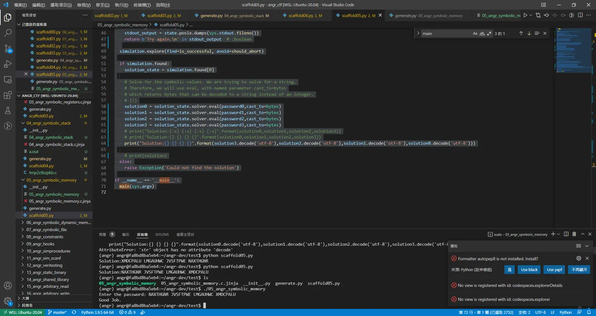Image resolution: width=596 pixels, height=316 pixels.
Task: Kill terminal with the trash icon
Action: [574, 234]
